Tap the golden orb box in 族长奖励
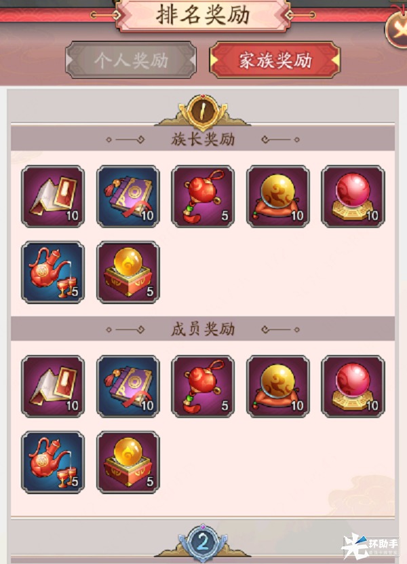The width and height of the screenshot is (407, 564). coord(128,272)
